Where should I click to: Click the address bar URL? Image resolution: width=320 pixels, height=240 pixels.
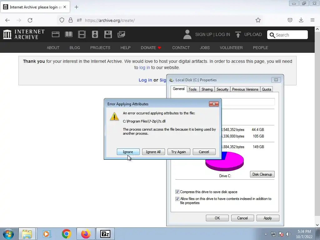(x=110, y=20)
